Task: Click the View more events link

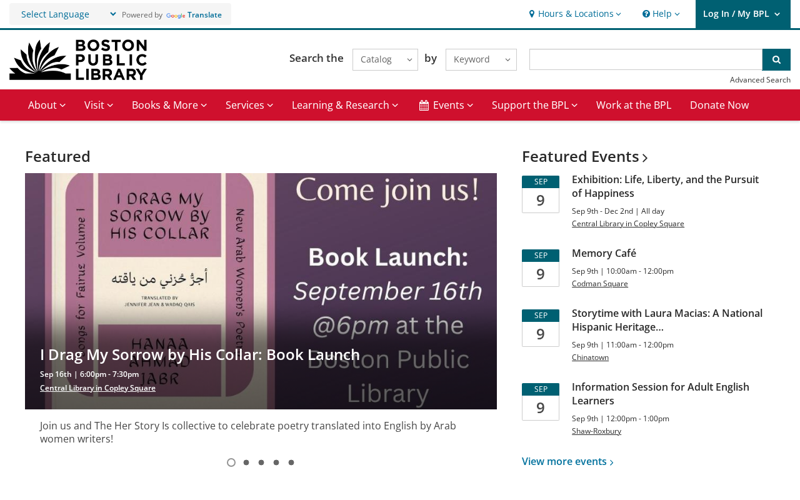Action: (x=567, y=461)
